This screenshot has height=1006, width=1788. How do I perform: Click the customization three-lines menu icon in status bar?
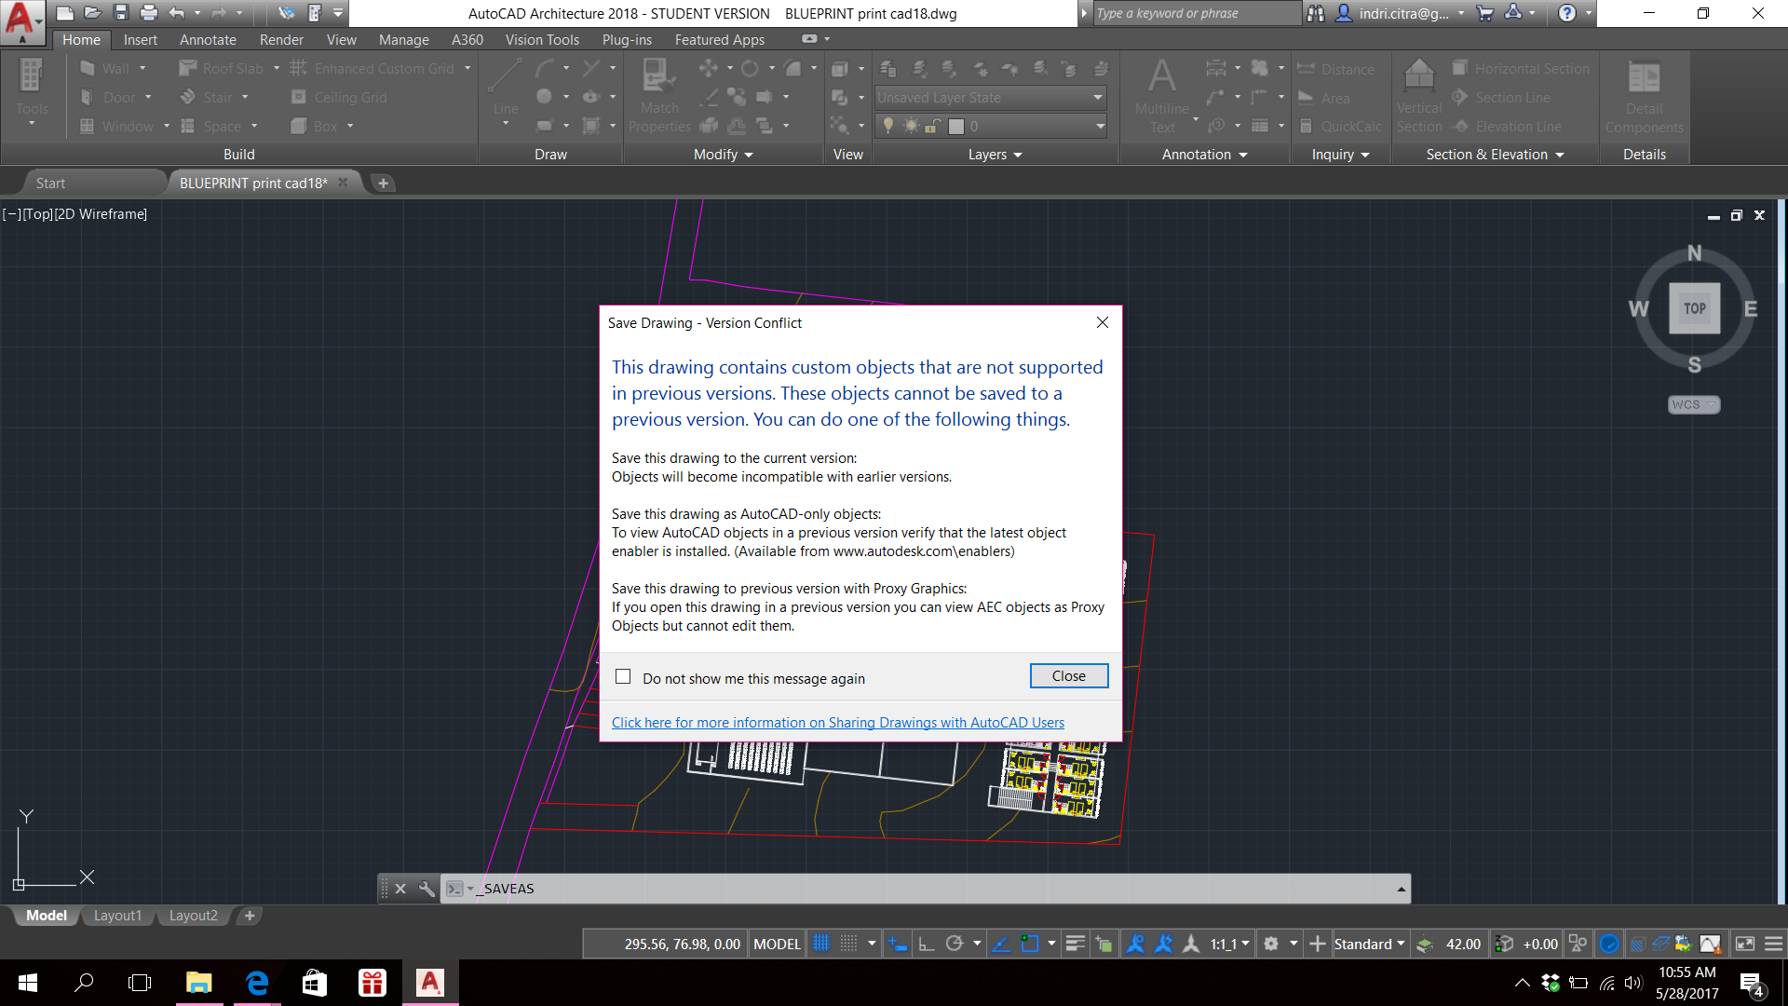pos(1773,944)
